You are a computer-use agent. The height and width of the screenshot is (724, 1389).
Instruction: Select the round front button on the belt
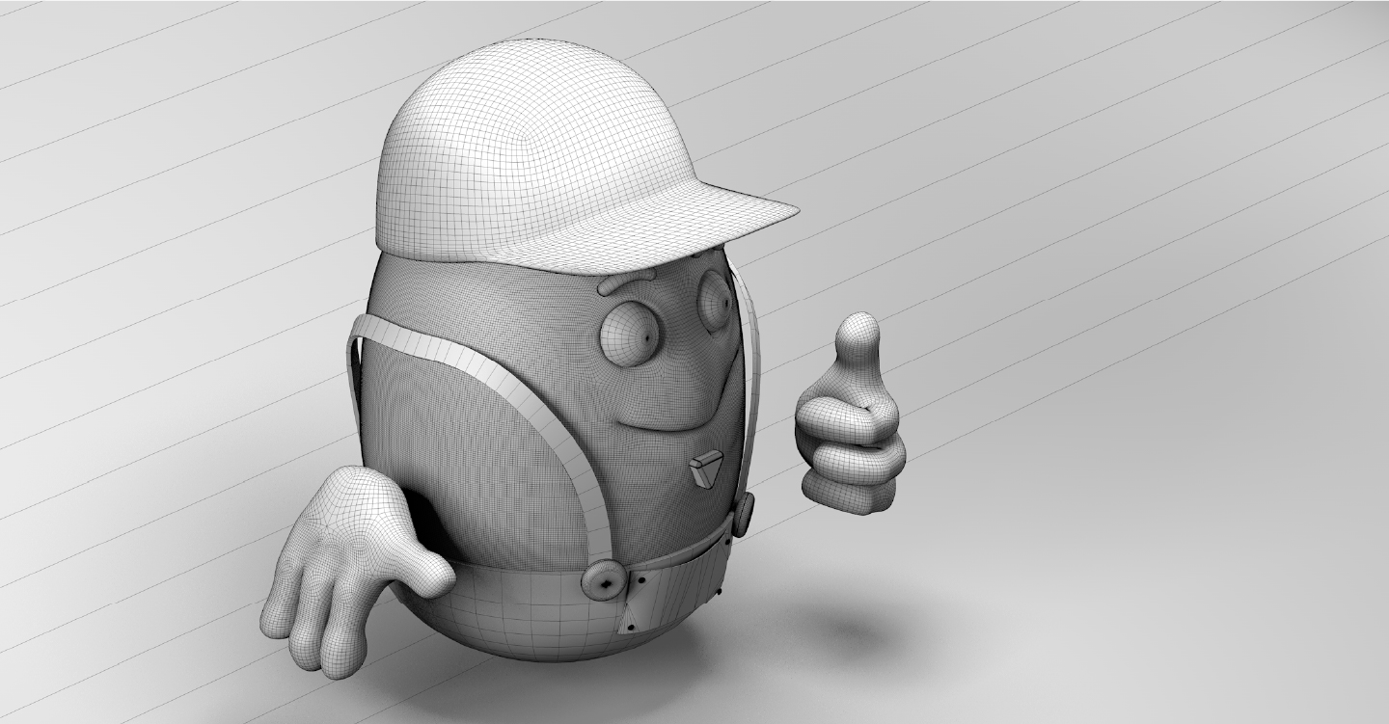(x=604, y=580)
